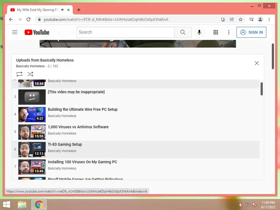
Task: Open the YouTube apps grid
Action: coord(216,32)
